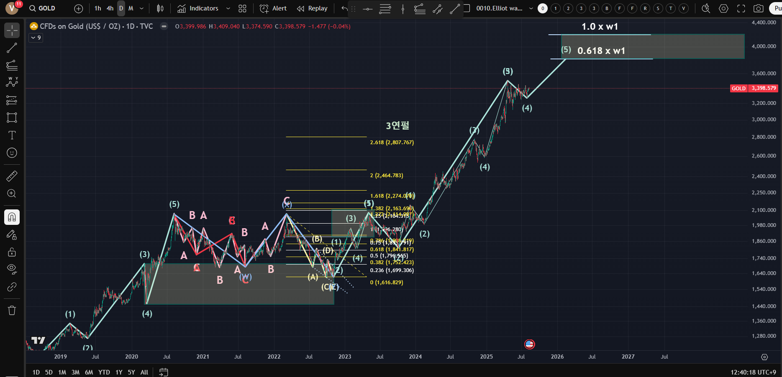The image size is (782, 377).
Task: Open the GOLD symbol search field
Action: [43, 8]
